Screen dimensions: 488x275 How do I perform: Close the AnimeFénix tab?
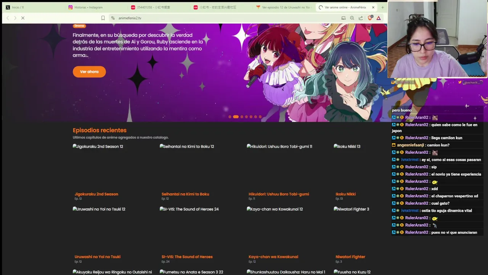373,7
